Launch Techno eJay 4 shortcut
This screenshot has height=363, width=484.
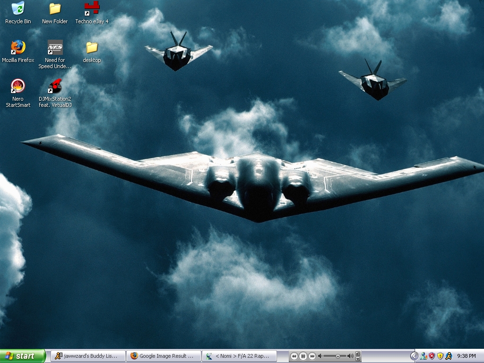coord(92,8)
